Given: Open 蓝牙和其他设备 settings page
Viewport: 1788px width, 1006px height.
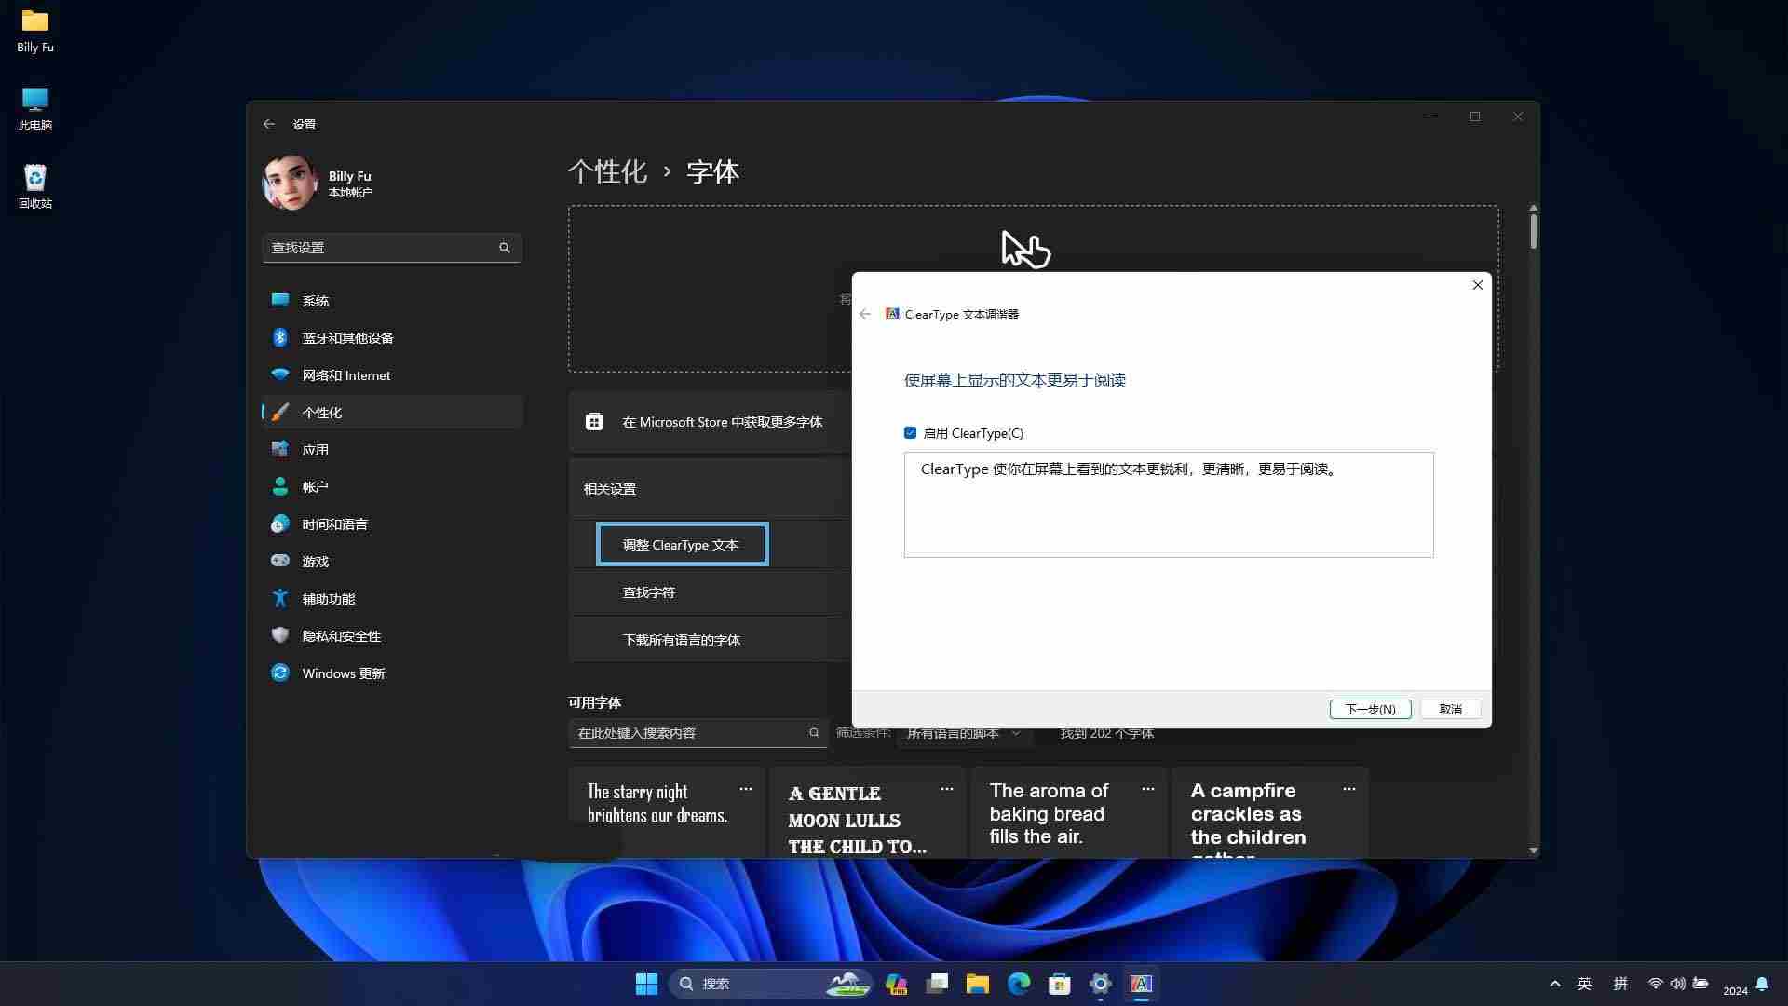Looking at the screenshot, I should [x=346, y=338].
